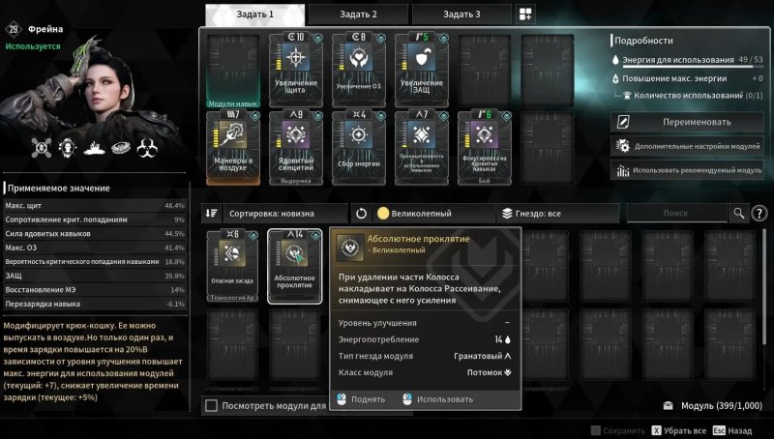
Task: Click the module list scrollbar
Action: pos(764,286)
